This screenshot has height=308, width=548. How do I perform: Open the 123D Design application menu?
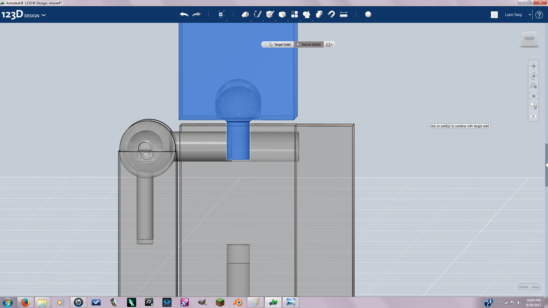(23, 15)
